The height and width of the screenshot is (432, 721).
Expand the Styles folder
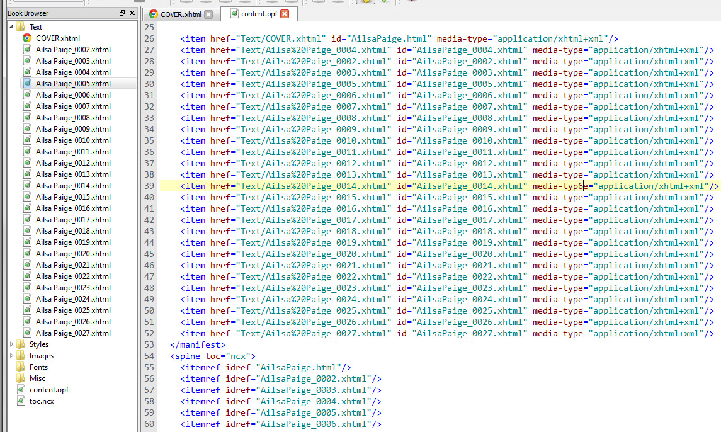tap(11, 344)
